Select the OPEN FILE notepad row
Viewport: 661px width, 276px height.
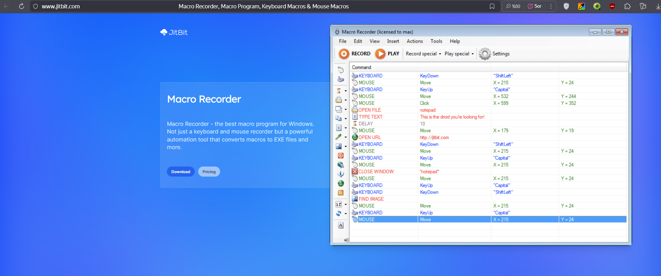(x=488, y=110)
